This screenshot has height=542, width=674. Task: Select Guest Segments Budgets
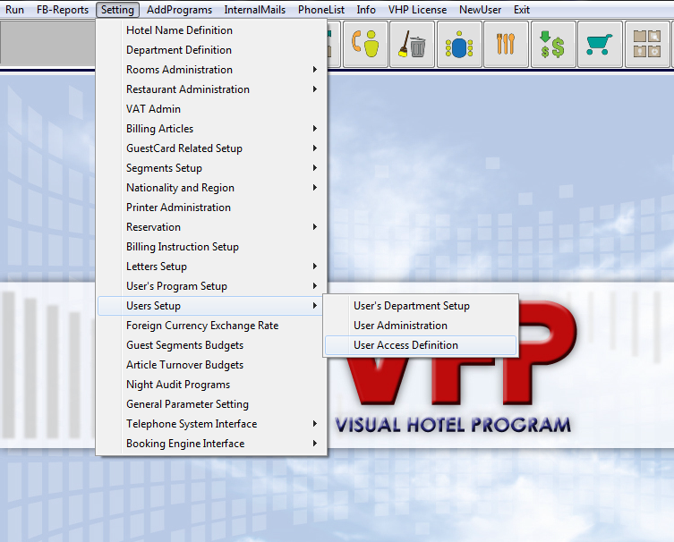[210, 345]
